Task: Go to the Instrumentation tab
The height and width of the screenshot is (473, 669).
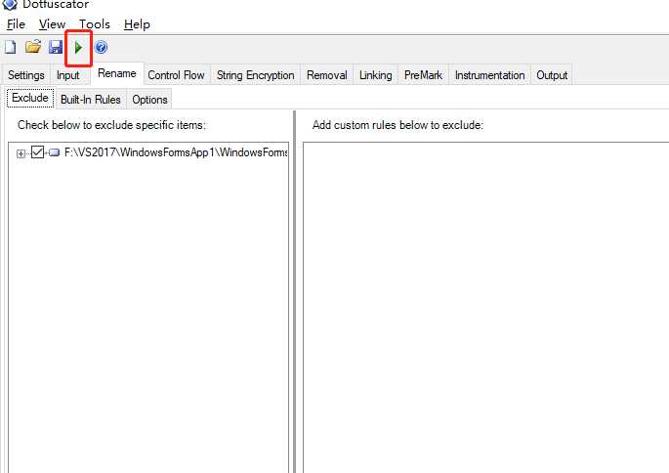Action: (490, 75)
